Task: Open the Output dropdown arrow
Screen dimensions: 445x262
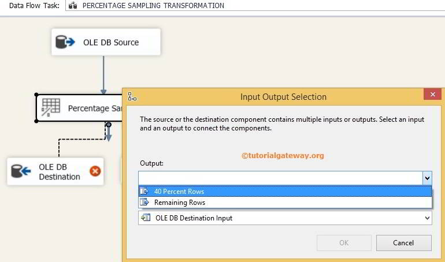Action: pos(427,178)
